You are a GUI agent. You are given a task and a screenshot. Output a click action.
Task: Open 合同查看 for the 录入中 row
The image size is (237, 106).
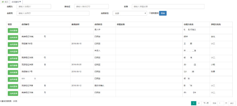click(13, 31)
